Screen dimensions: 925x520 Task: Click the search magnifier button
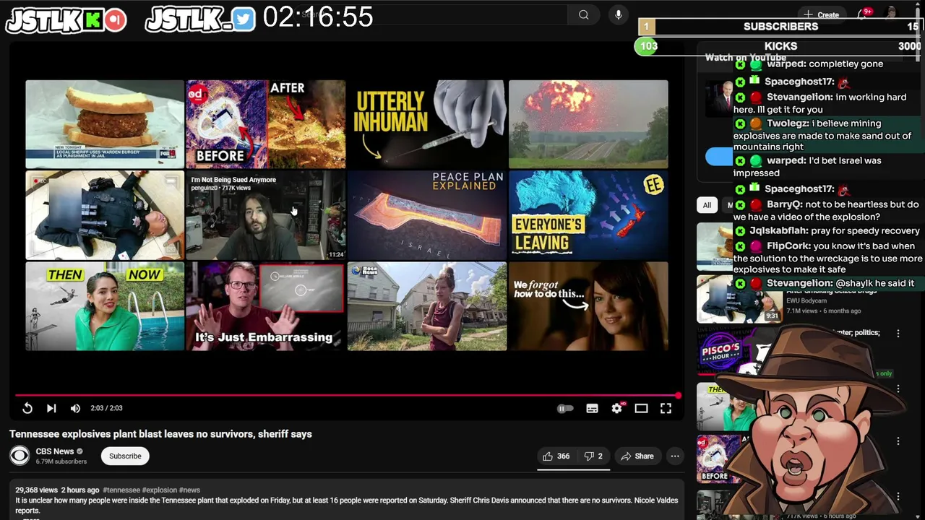pyautogui.click(x=583, y=14)
